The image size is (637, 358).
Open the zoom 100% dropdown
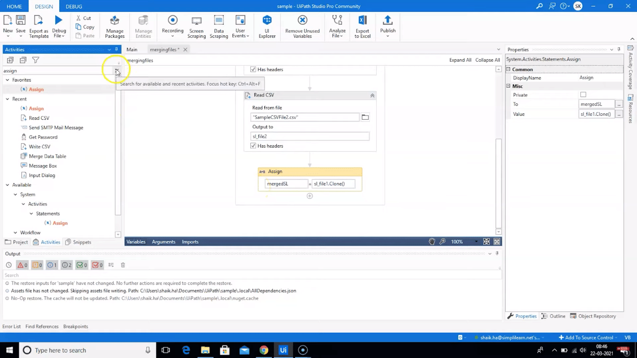coord(476,242)
